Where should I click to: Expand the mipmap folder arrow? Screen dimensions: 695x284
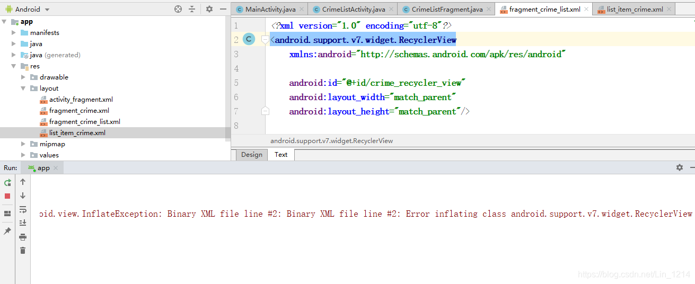point(24,144)
